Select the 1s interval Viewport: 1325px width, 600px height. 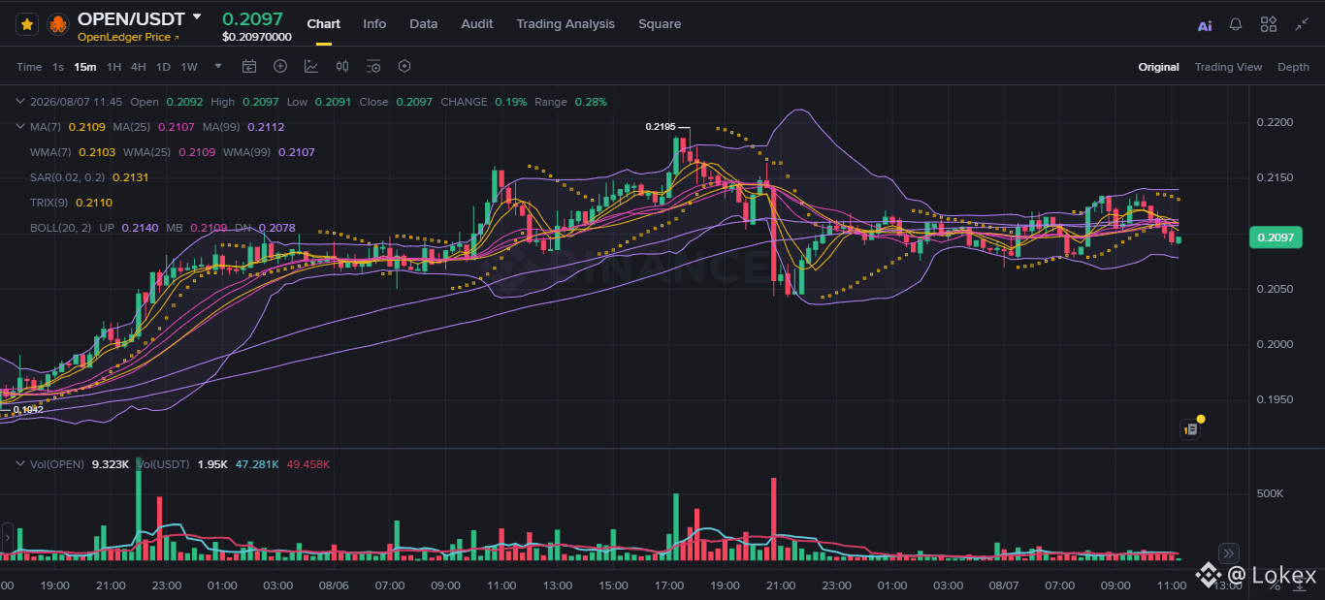point(58,67)
